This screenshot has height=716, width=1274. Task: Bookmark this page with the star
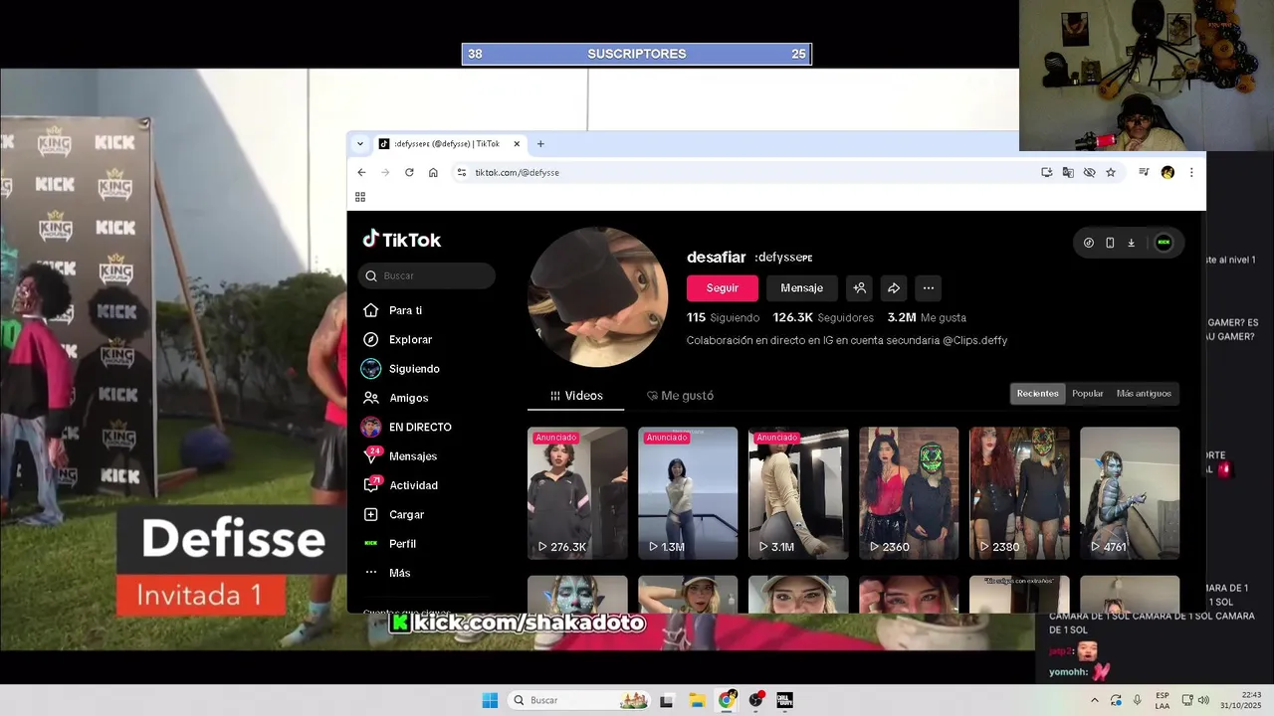(x=1111, y=172)
